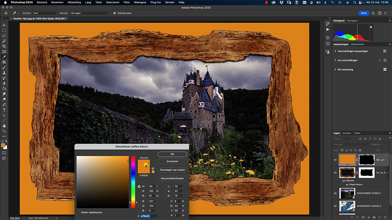Open the Normaal blend mode dropdown

[x=352, y=144]
